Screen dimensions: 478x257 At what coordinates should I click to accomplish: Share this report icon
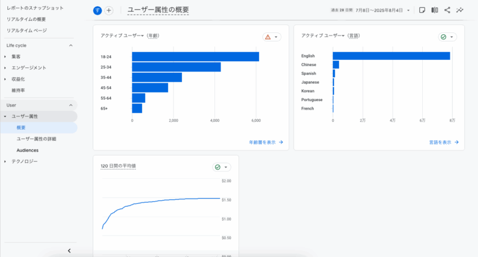(447, 10)
